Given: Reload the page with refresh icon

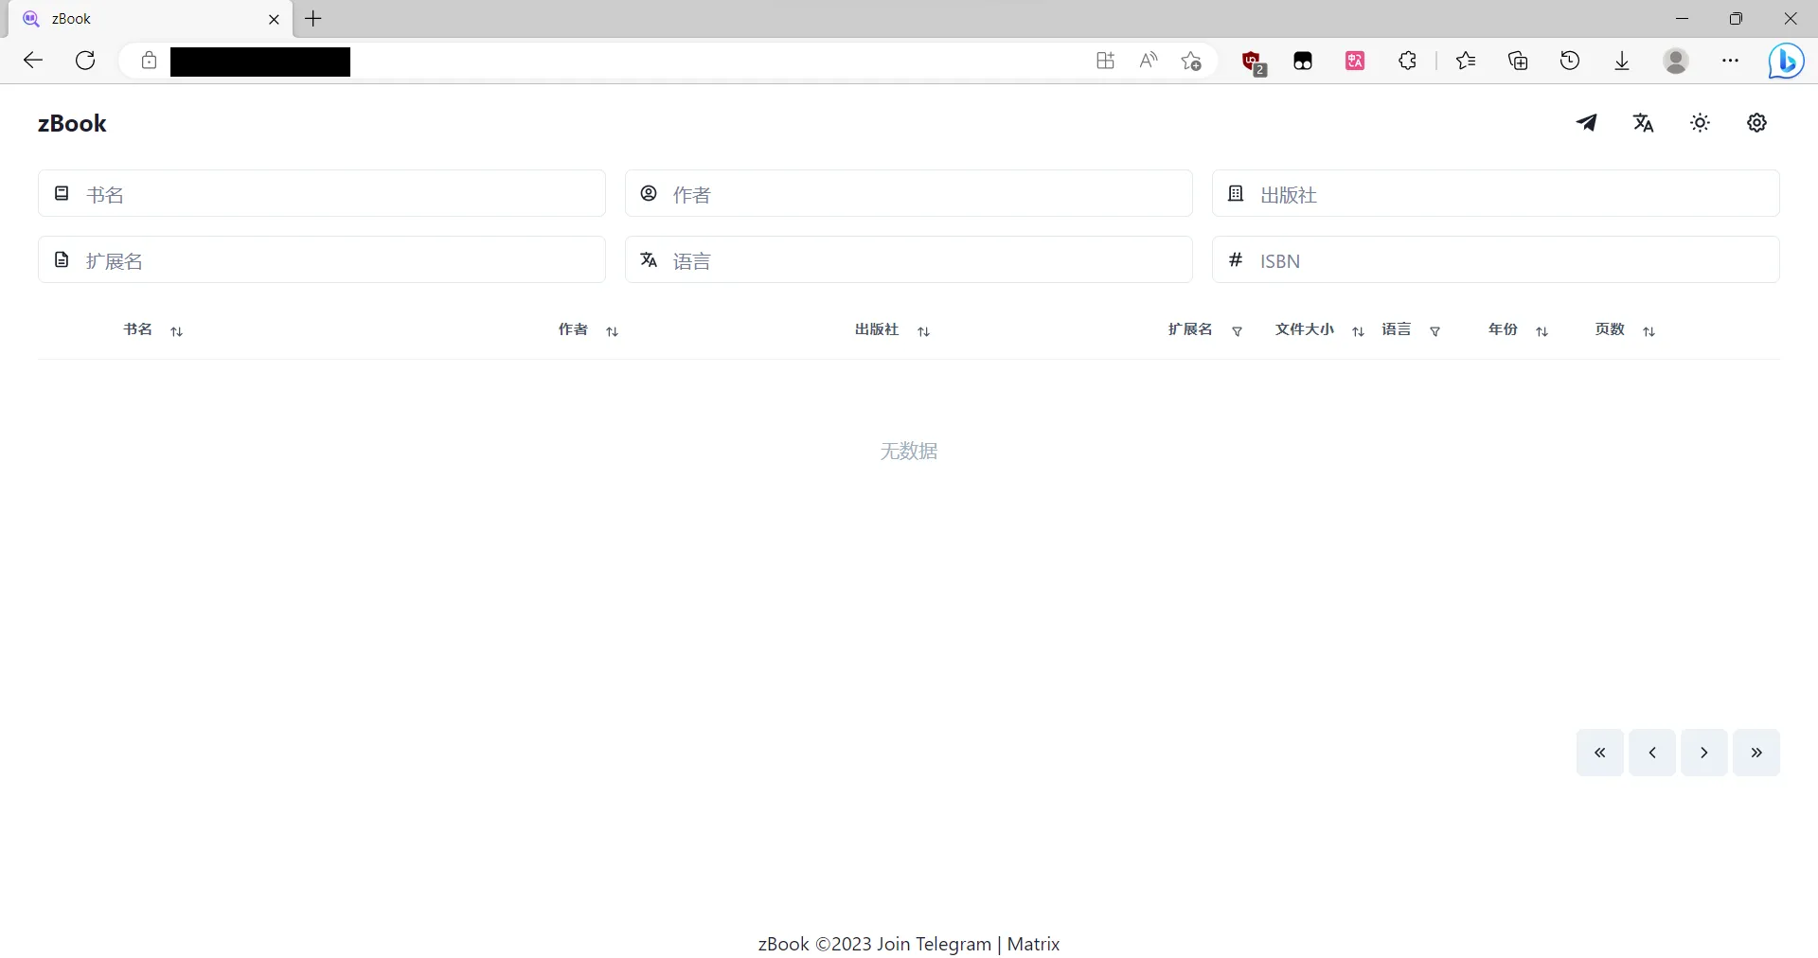Looking at the screenshot, I should pyautogui.click(x=85, y=61).
